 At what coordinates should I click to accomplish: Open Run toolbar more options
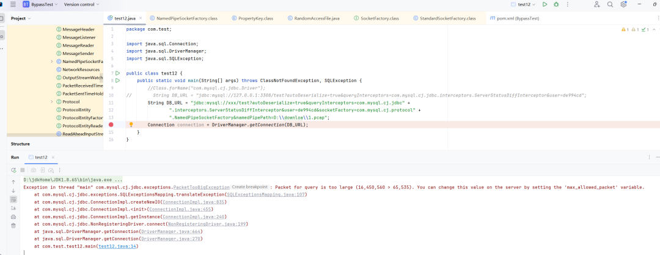[x=60, y=170]
